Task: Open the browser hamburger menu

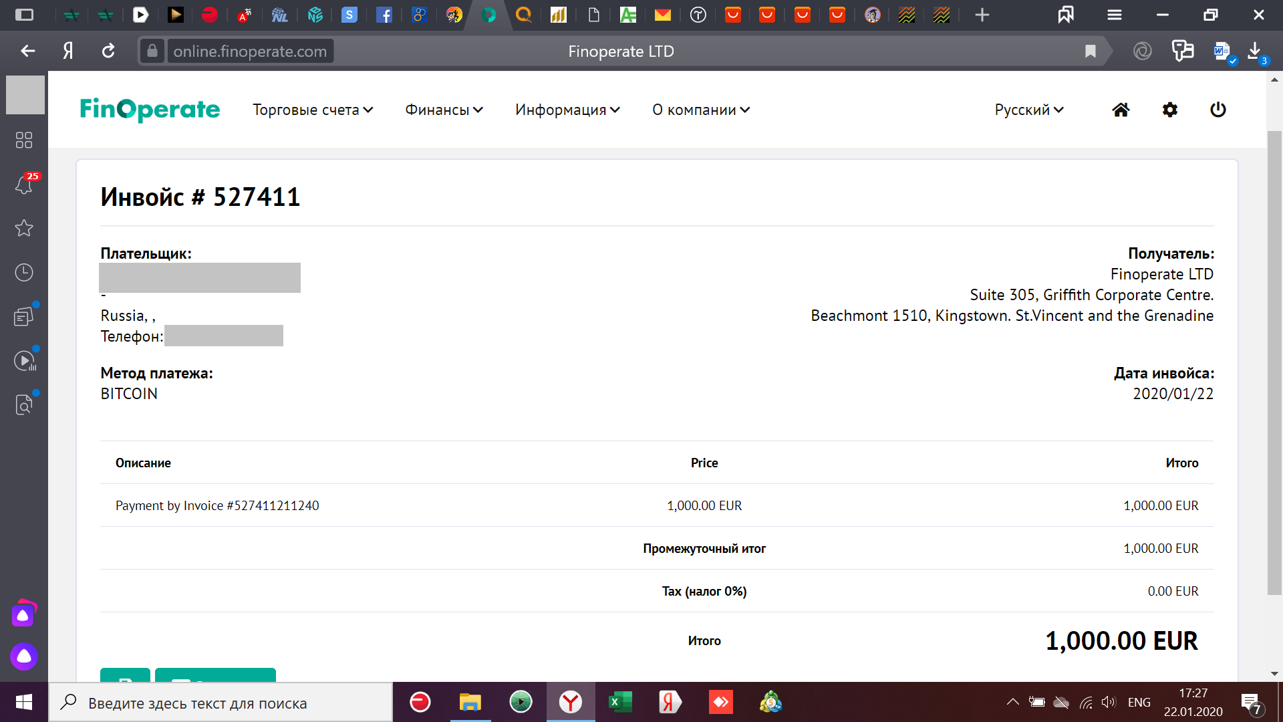Action: [x=1115, y=15]
